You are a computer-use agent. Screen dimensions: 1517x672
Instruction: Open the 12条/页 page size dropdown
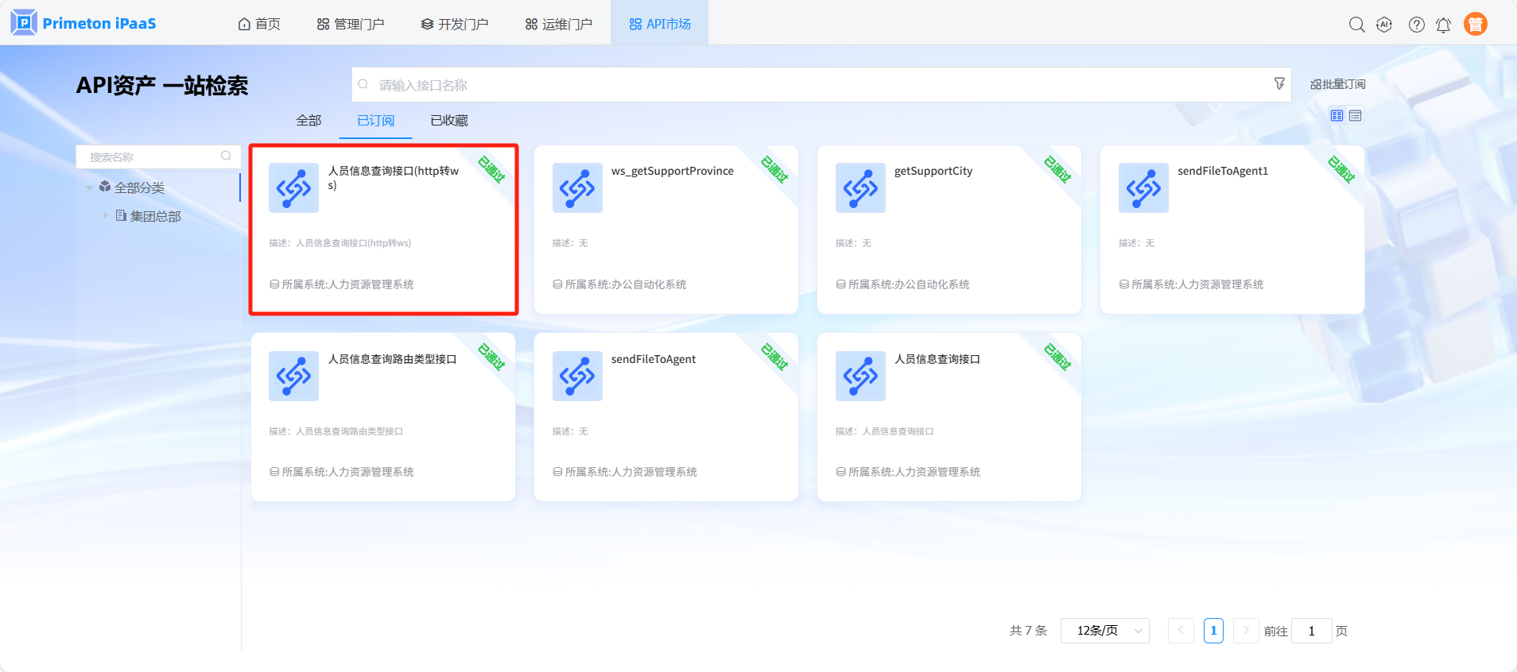click(x=1104, y=631)
